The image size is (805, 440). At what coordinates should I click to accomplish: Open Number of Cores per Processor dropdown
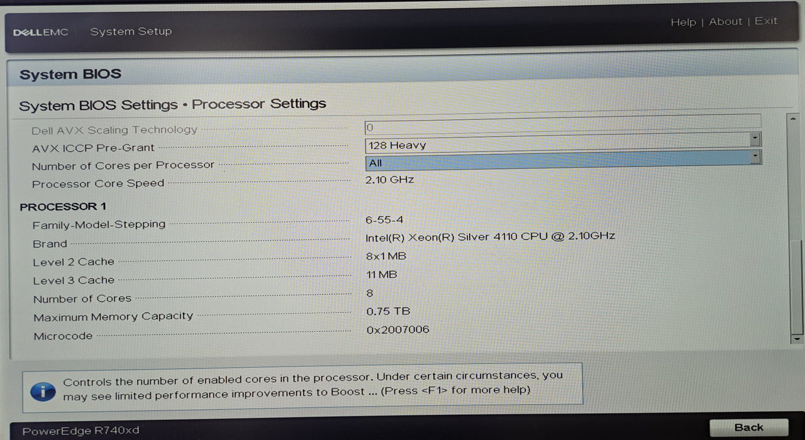point(563,162)
